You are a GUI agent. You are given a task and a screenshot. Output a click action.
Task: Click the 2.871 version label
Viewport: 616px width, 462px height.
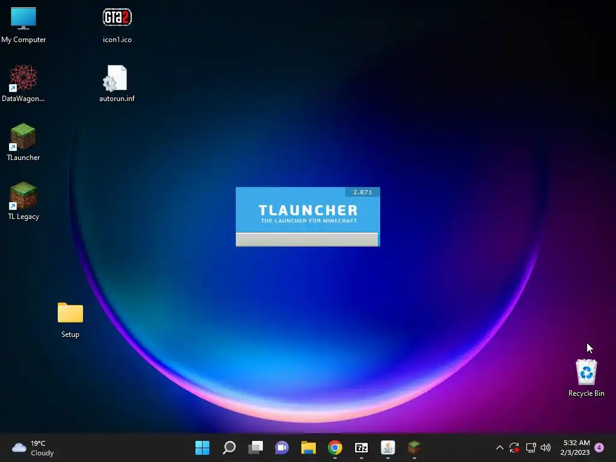pos(362,192)
